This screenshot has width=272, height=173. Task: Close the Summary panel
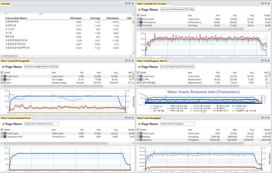[x=133, y=3]
